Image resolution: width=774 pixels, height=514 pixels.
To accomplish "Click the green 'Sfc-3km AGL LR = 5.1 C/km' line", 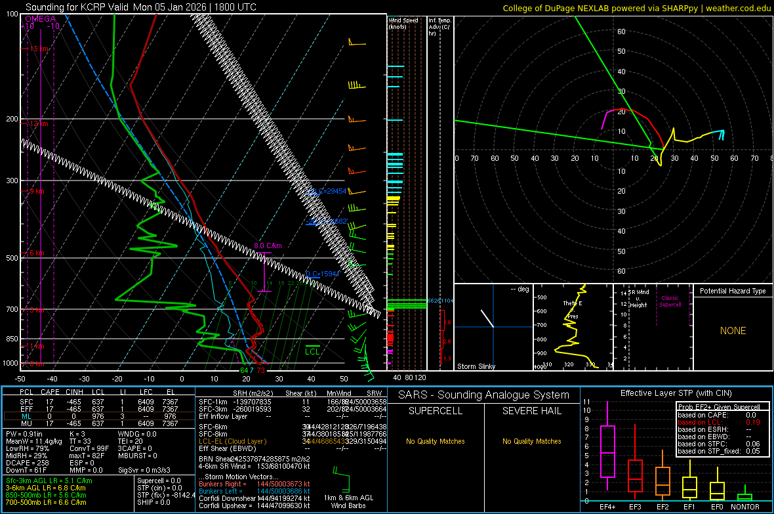I will (x=49, y=481).
